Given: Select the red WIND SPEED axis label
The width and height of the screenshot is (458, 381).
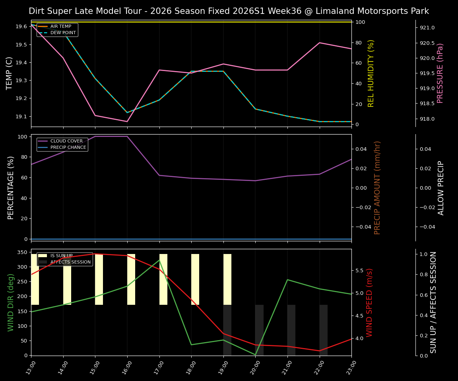Looking at the screenshot, I should click(x=368, y=303).
